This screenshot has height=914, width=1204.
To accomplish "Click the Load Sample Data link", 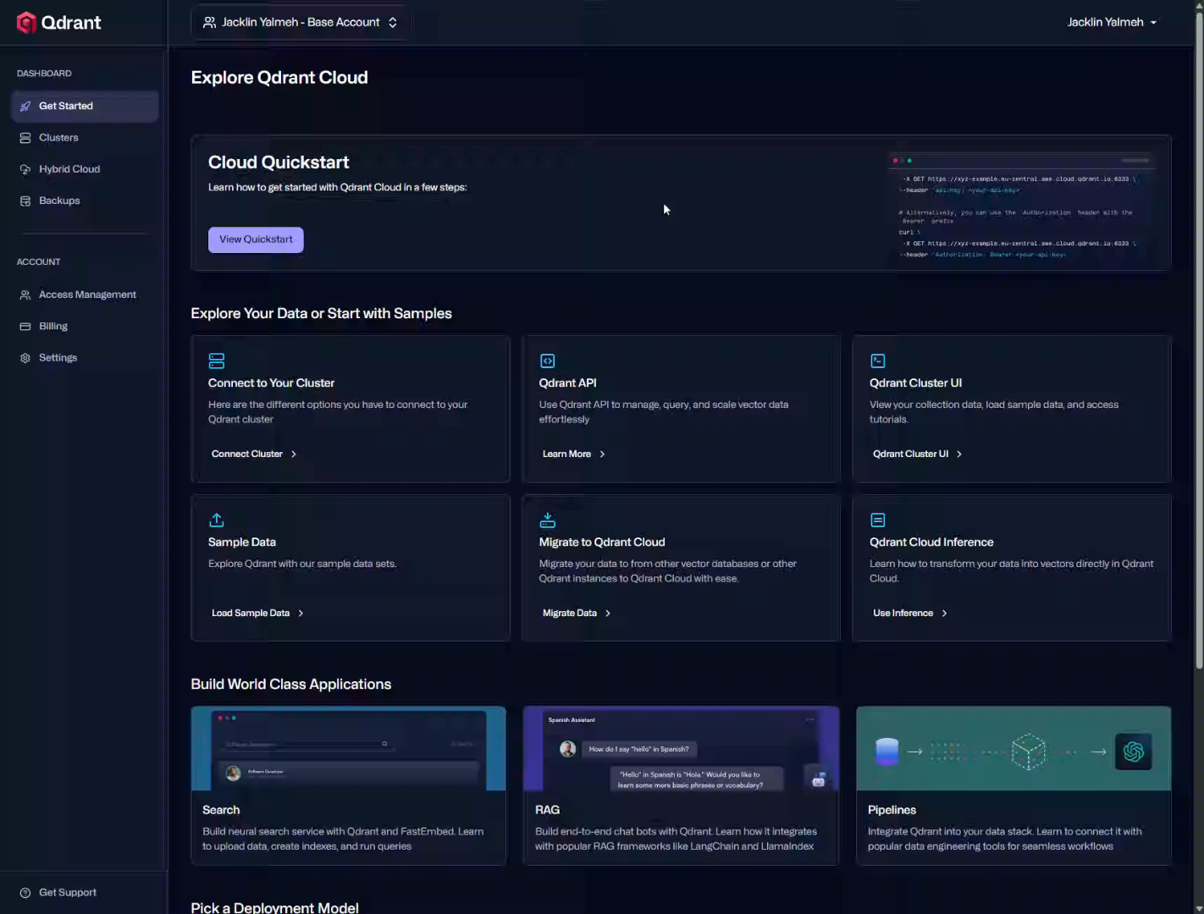I will 257,614.
